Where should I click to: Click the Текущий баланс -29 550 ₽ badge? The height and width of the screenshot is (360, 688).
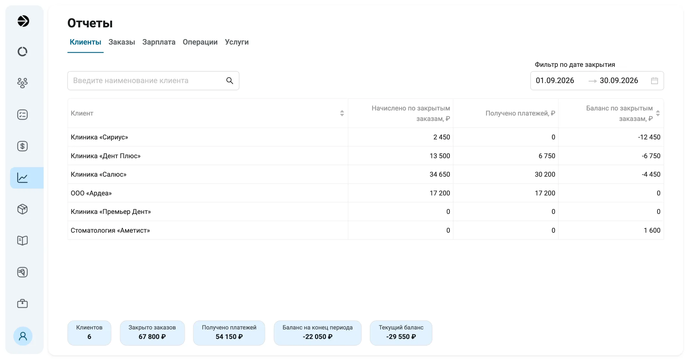pyautogui.click(x=401, y=333)
